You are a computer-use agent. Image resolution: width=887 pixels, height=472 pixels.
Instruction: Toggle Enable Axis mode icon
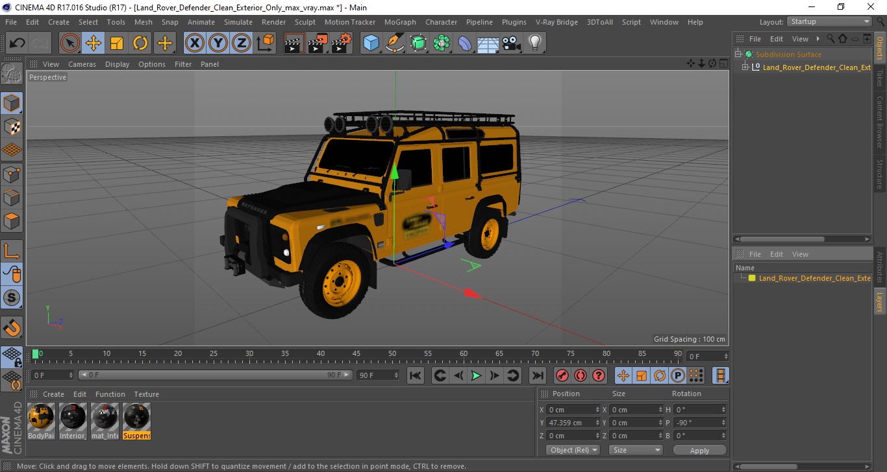tap(12, 250)
